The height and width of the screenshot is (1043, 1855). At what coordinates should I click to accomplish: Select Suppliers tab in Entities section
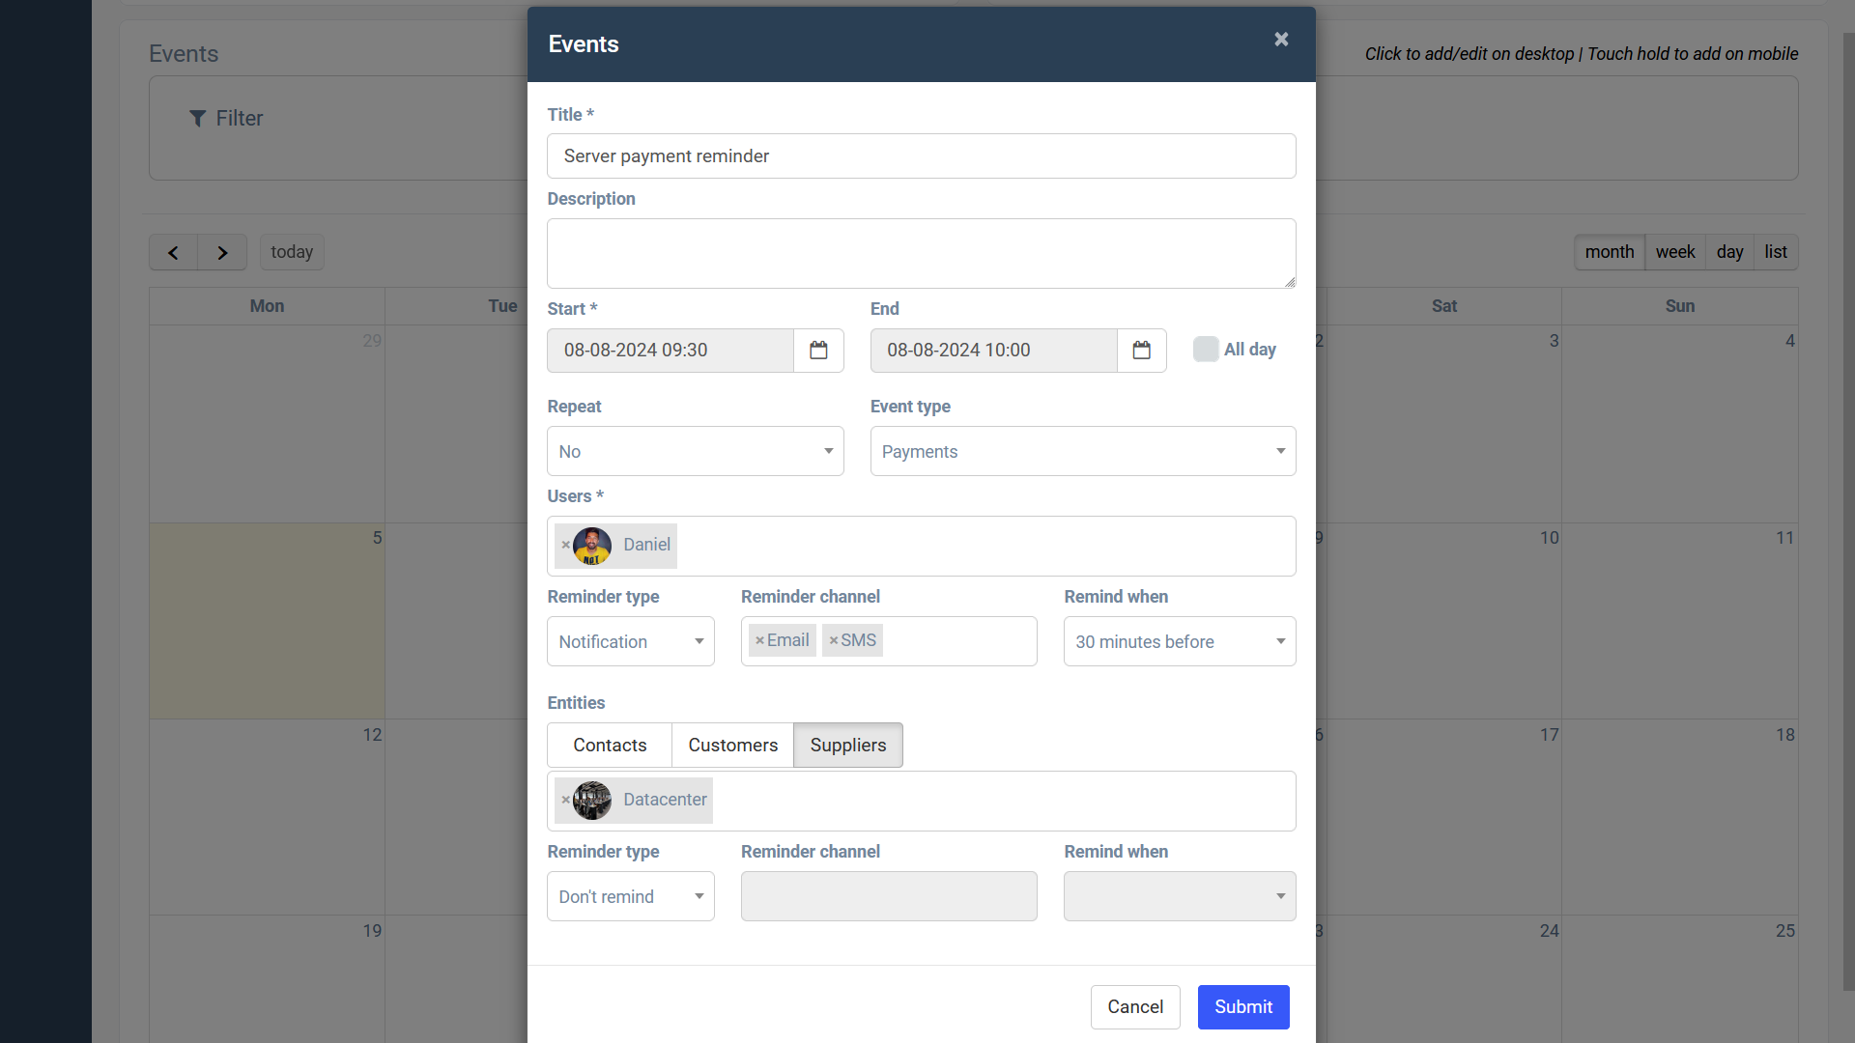pyautogui.click(x=847, y=745)
